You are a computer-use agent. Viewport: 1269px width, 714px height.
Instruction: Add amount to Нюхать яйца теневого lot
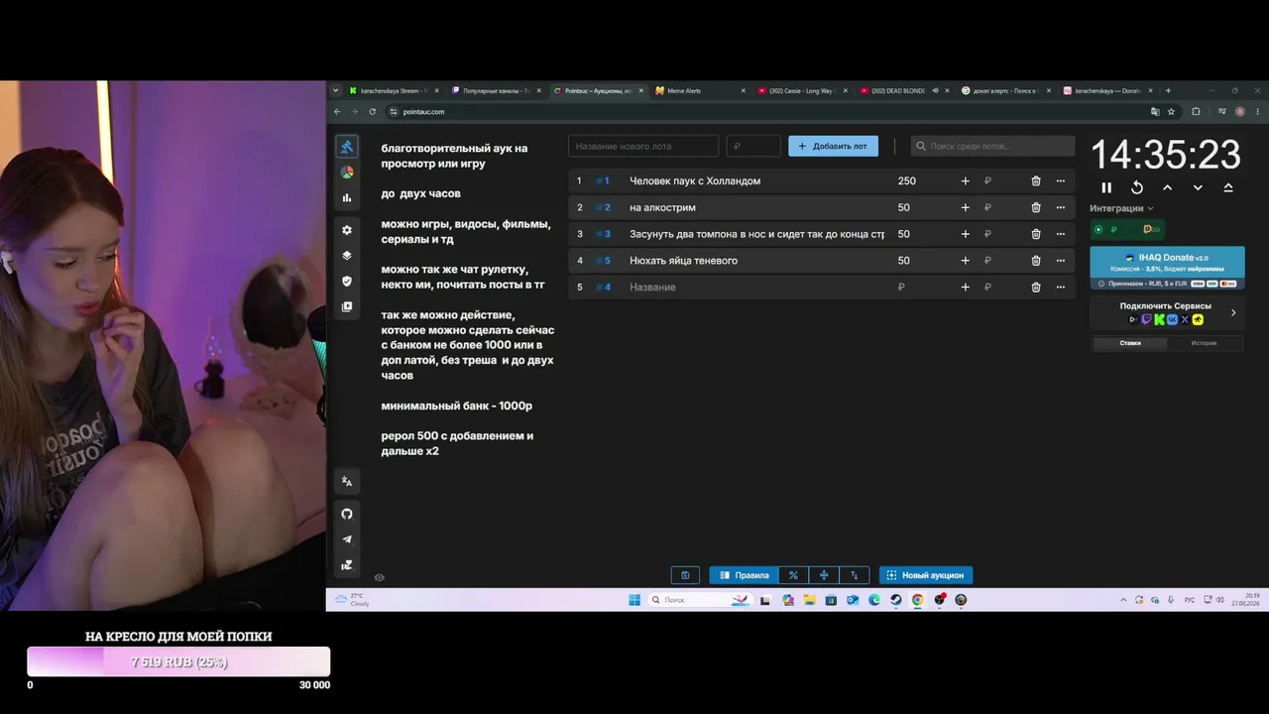pos(965,261)
